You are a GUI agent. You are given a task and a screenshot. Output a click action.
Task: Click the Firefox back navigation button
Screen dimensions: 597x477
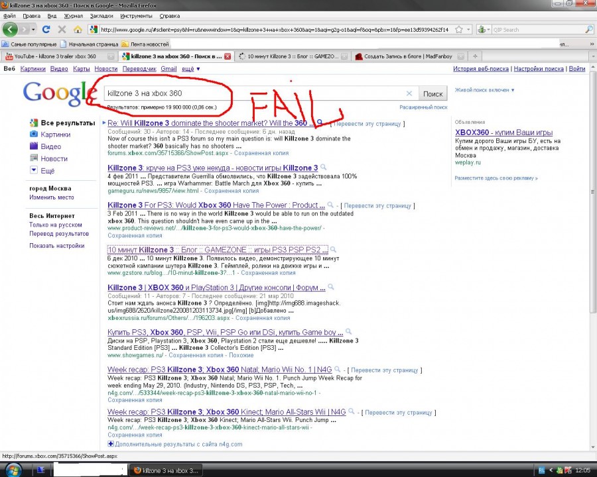[x=10, y=29]
